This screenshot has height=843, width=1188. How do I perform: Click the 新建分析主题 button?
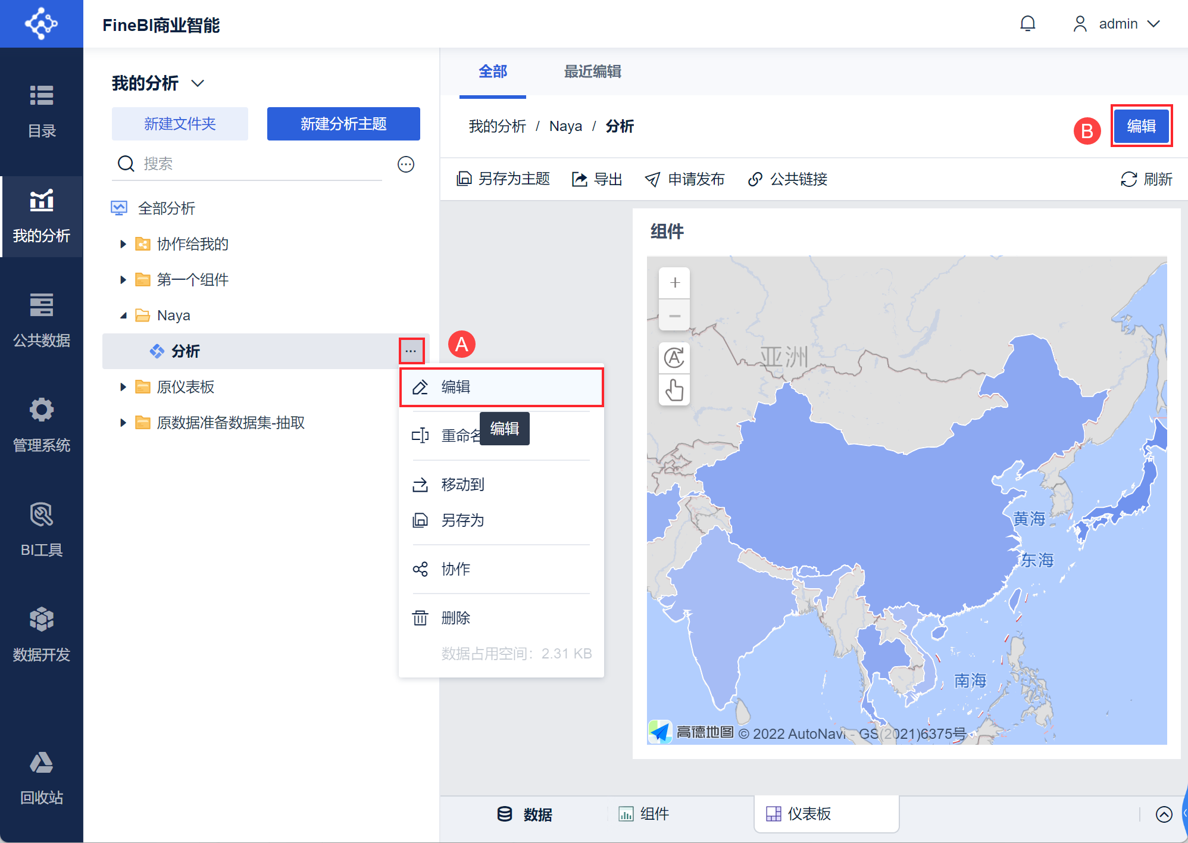pos(343,124)
